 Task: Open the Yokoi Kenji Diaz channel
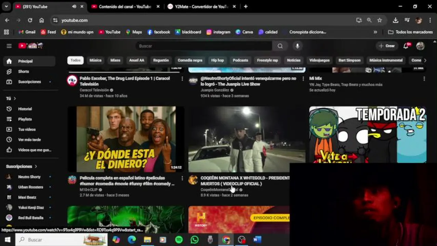pos(29,207)
